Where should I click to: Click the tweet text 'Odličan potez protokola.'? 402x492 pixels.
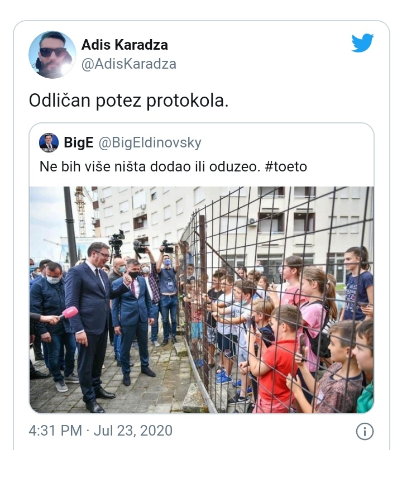pos(128,101)
